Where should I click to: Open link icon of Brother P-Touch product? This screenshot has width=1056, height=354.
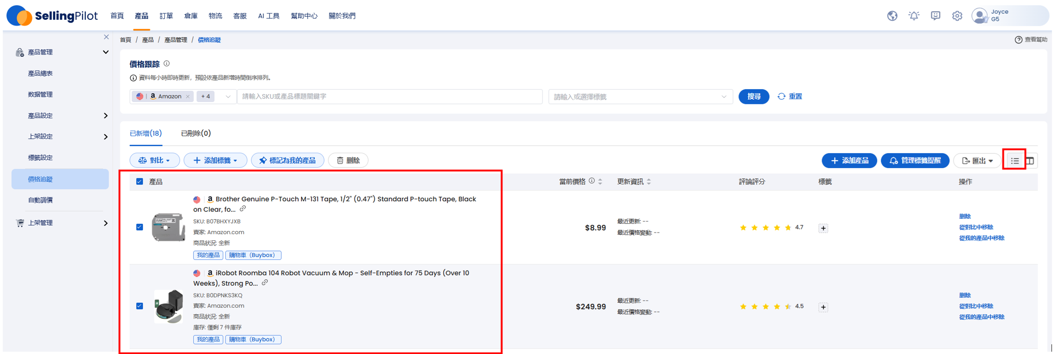click(x=243, y=209)
